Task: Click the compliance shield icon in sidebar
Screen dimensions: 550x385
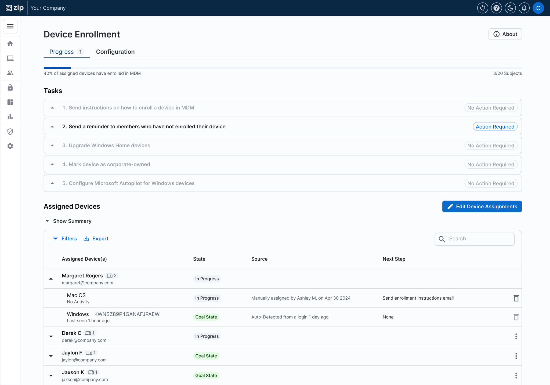Action: pyautogui.click(x=10, y=131)
